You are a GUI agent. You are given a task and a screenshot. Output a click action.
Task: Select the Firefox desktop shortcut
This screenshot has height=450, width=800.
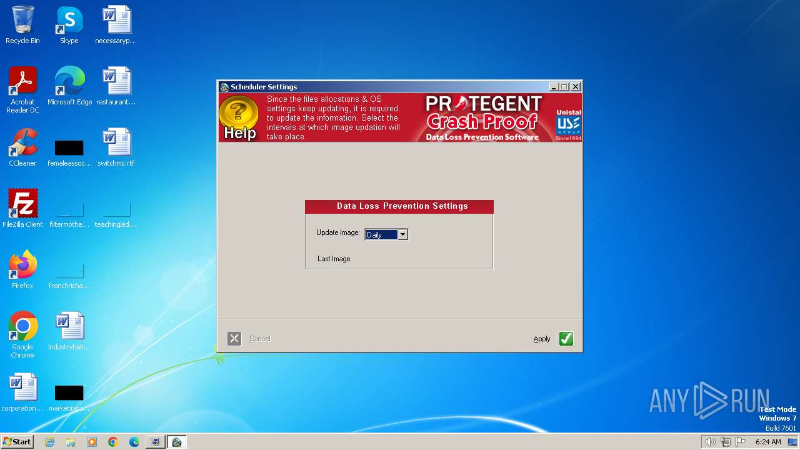pyautogui.click(x=22, y=270)
